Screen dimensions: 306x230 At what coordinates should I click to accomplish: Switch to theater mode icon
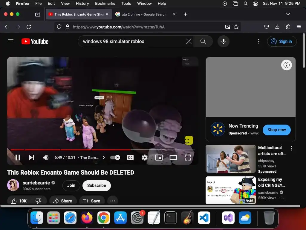(173, 158)
